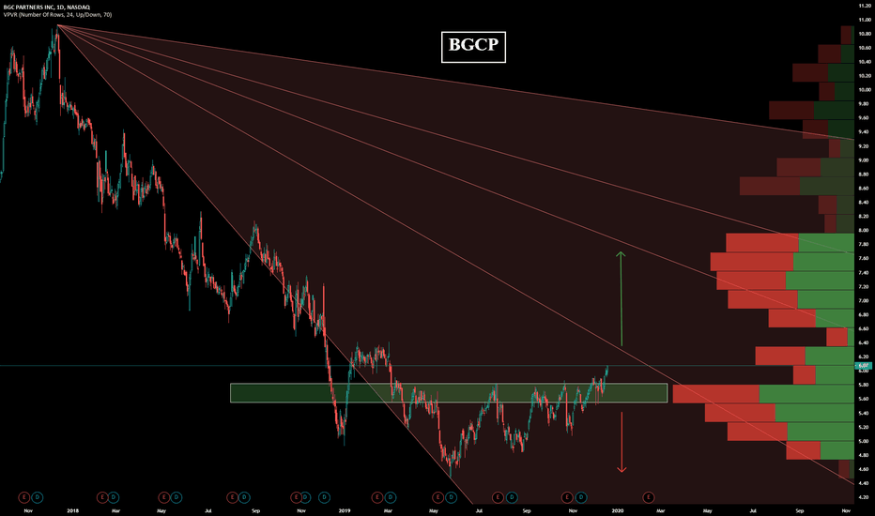Click the standalone dividend D marker in Dec 2018
Screen dimensions: 875x516
(324, 497)
